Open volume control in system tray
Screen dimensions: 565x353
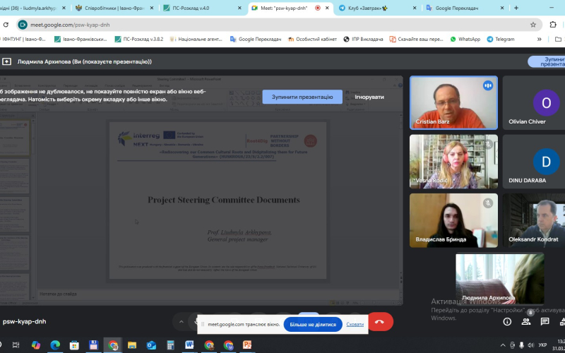(x=531, y=345)
